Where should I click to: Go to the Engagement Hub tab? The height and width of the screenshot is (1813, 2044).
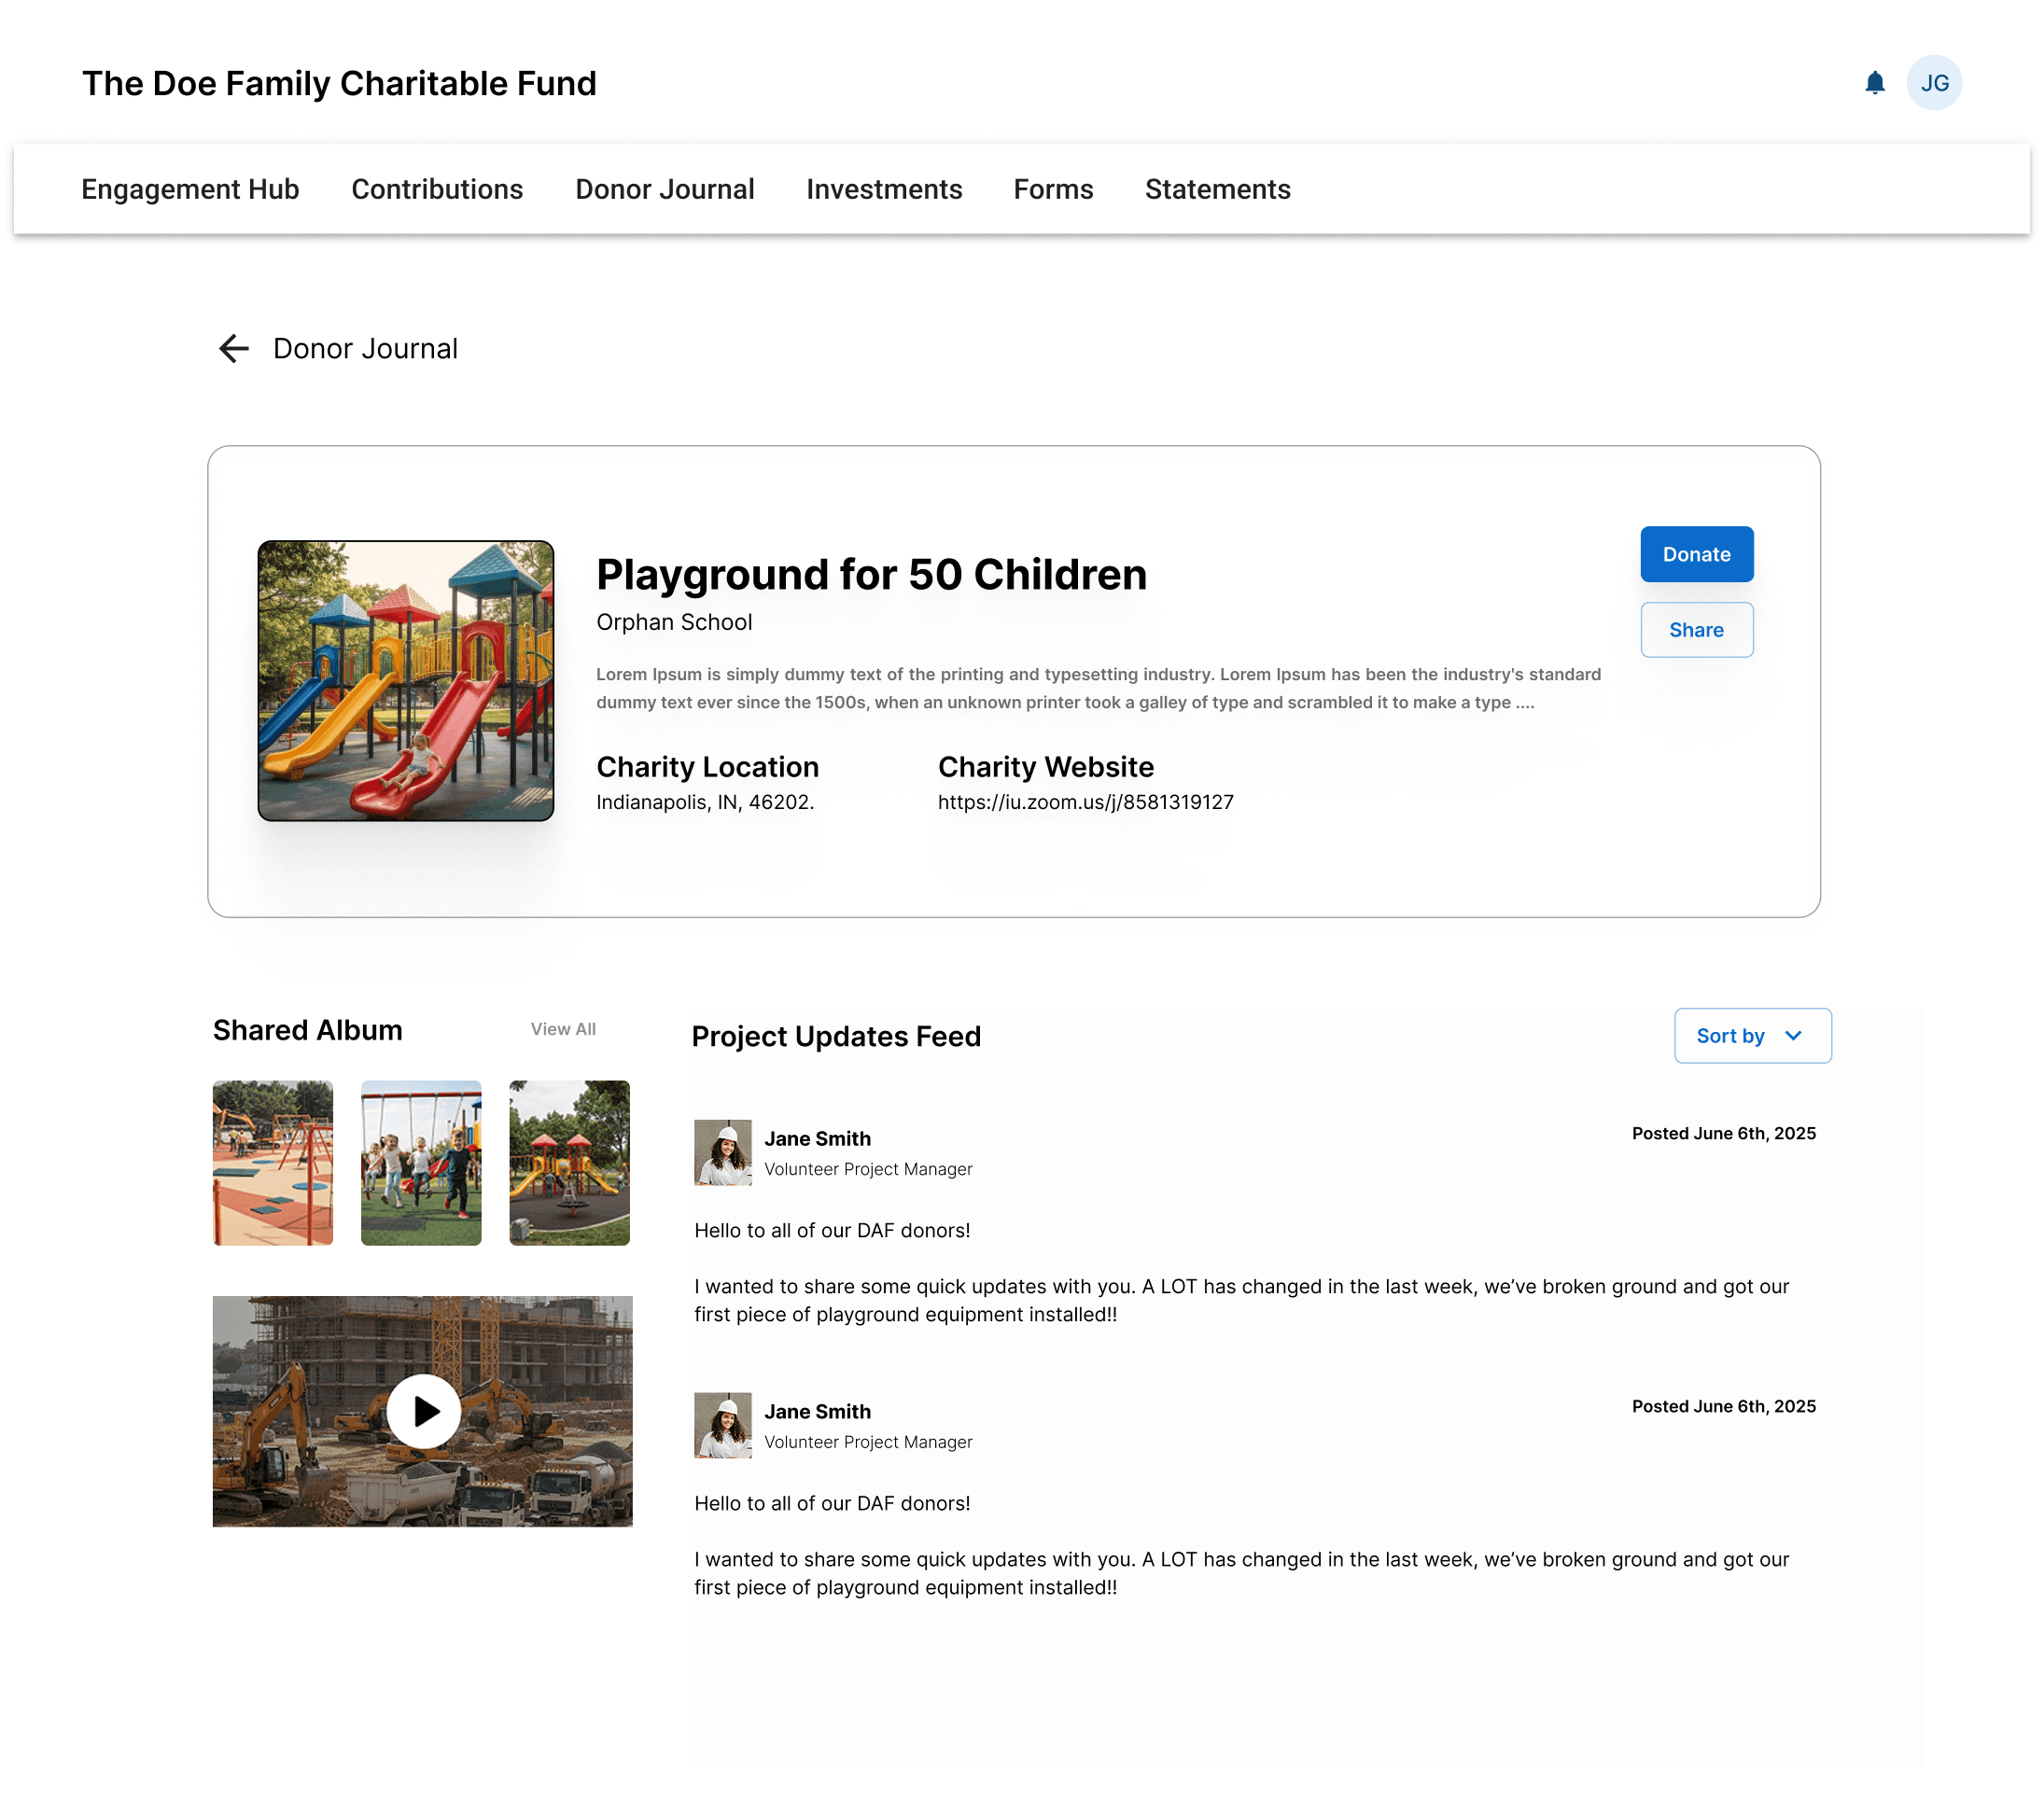pyautogui.click(x=190, y=189)
